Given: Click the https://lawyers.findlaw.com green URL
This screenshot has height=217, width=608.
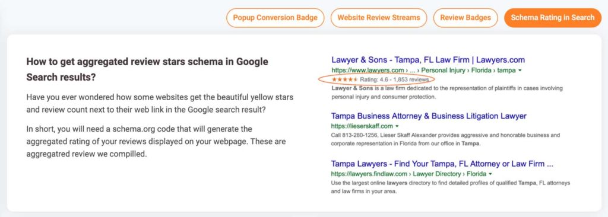Looking at the screenshot, I should click(x=369, y=174).
